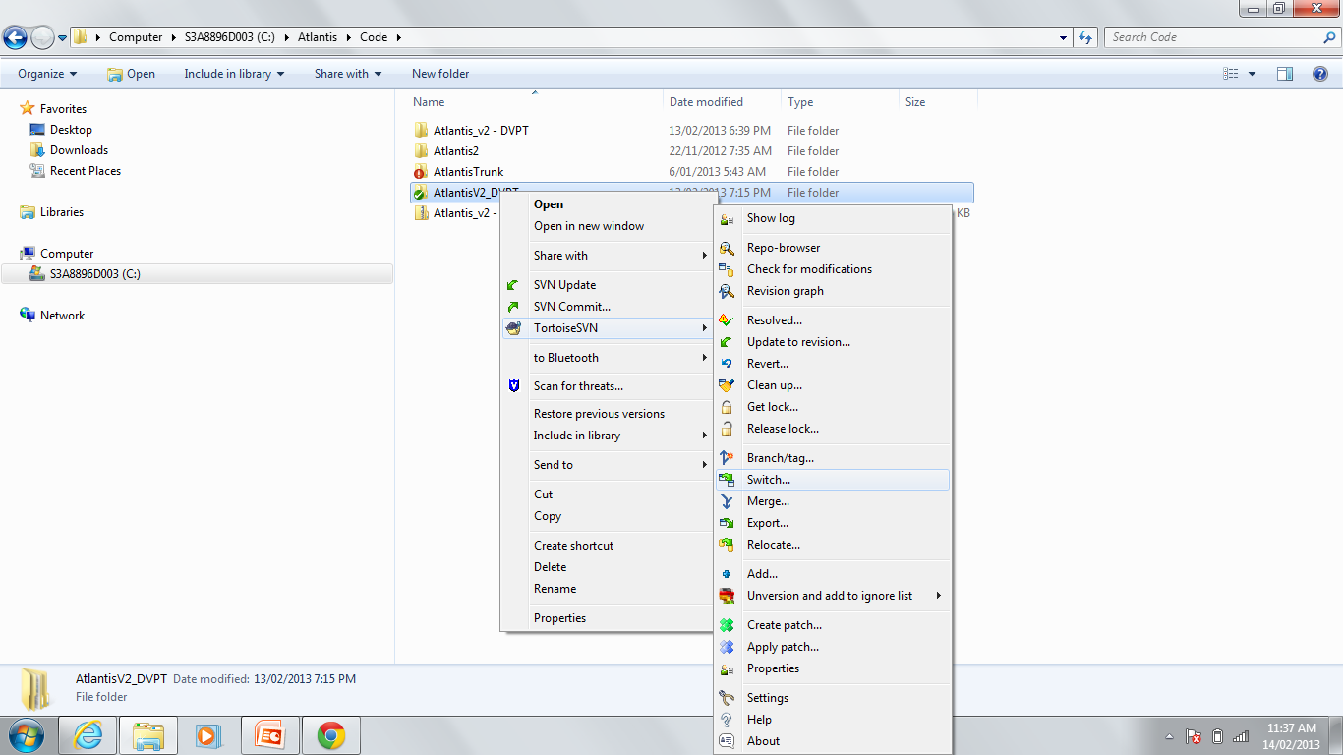Open Google Chrome from the taskbar
The height and width of the screenshot is (755, 1343).
[330, 735]
